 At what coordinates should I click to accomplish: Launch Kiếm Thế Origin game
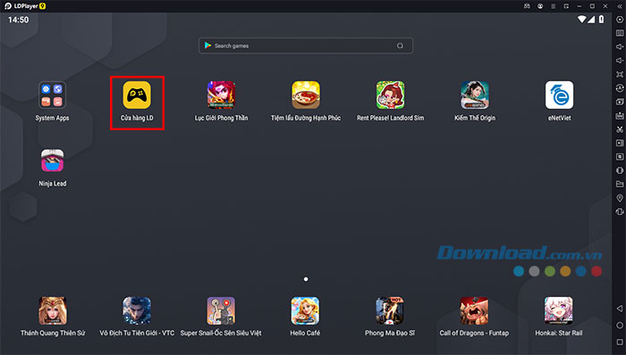pos(475,95)
